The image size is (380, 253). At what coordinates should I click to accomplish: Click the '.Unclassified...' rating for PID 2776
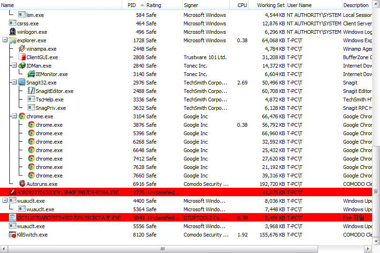[x=163, y=192]
